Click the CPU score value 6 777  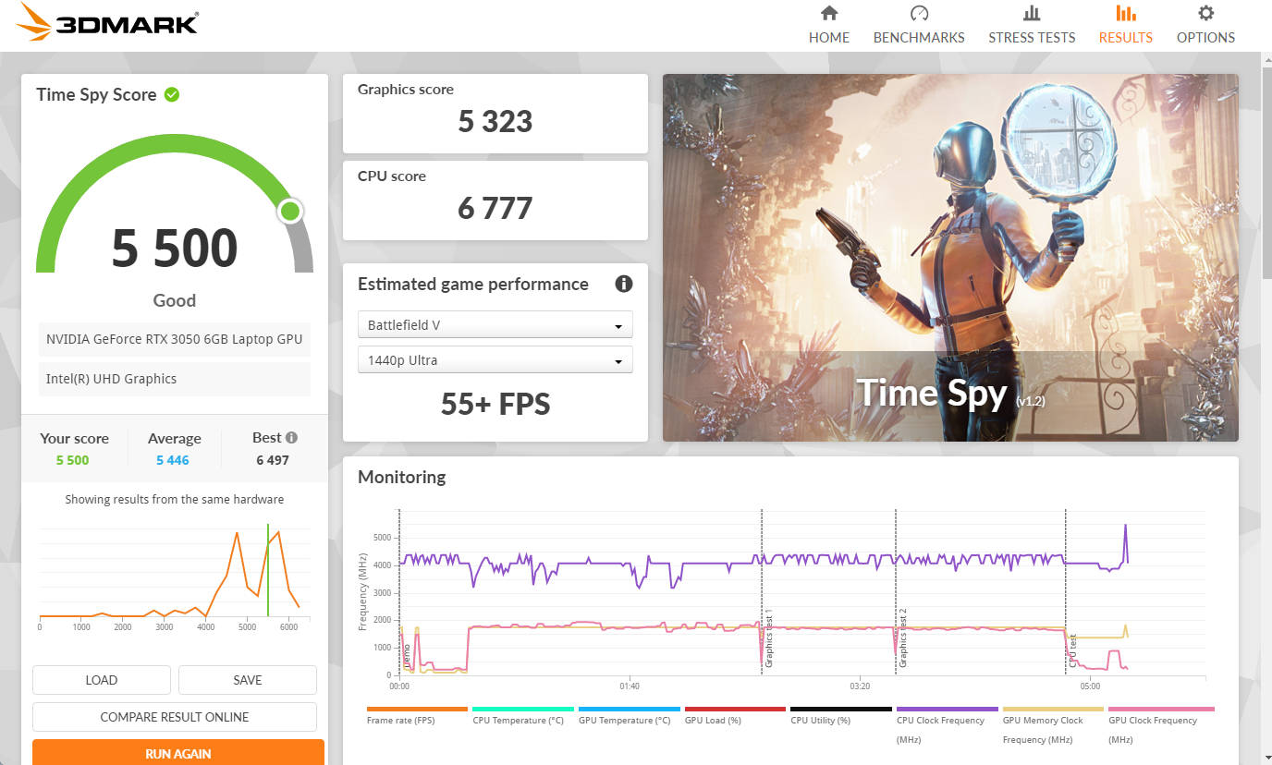point(495,208)
